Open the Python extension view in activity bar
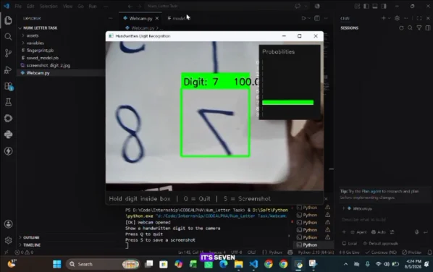Viewport: 433px width, 272px height. pyautogui.click(x=8, y=135)
